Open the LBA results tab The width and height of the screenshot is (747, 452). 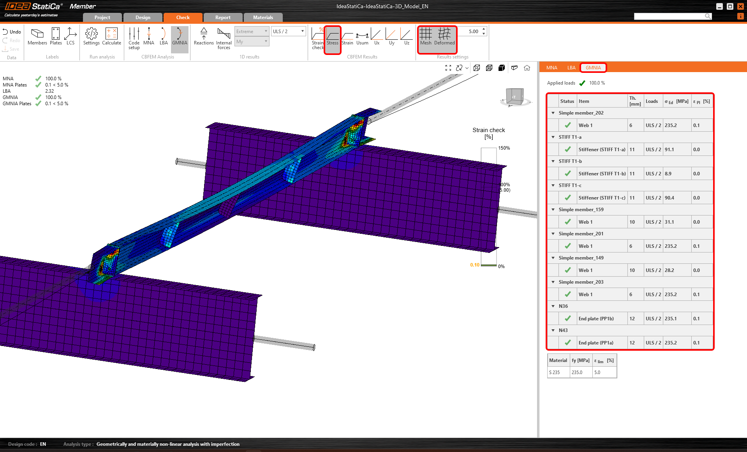(x=571, y=68)
